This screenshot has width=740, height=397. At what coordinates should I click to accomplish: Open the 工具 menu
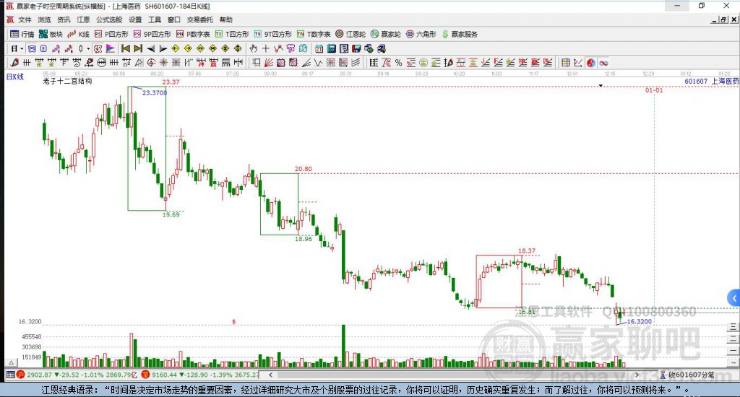tap(155, 19)
